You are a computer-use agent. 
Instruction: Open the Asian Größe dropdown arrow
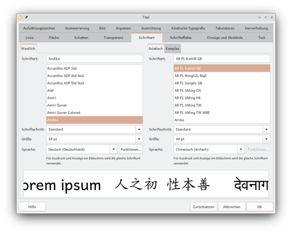coord(266,139)
